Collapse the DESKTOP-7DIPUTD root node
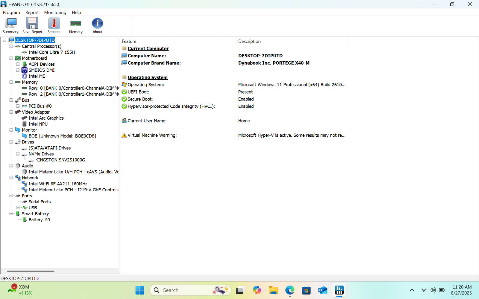The height and width of the screenshot is (299, 479). (x=4, y=40)
